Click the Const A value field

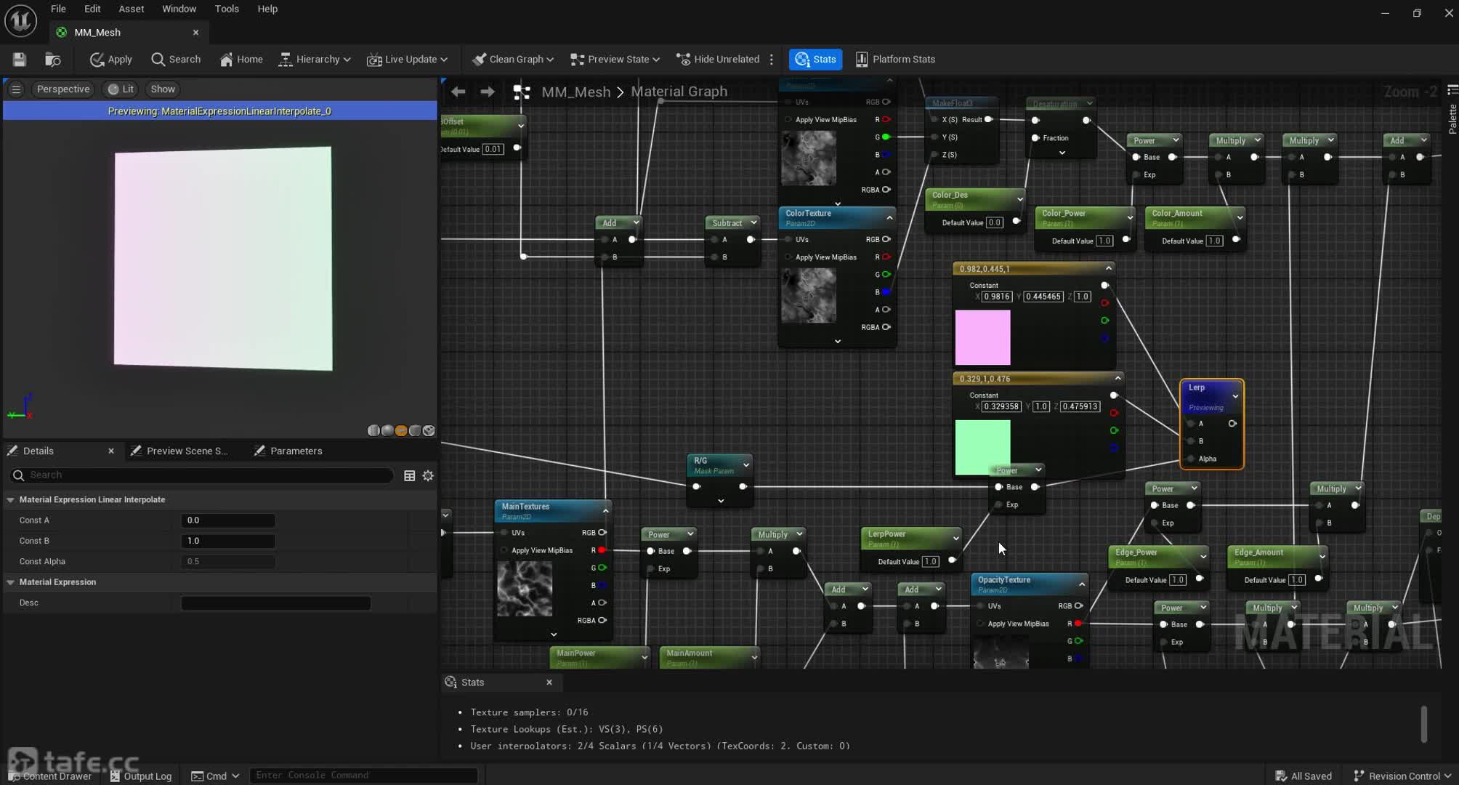(x=228, y=520)
